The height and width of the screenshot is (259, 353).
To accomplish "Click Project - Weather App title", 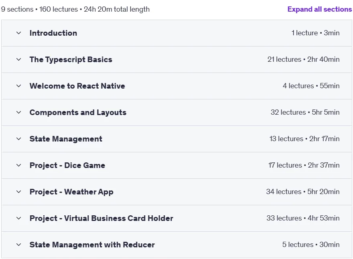I will pos(71,192).
